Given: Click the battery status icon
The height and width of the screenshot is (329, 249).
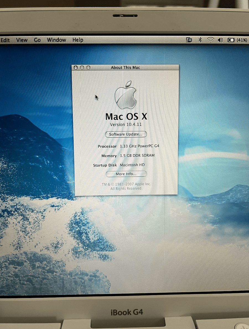Looking at the screenshot, I should 231,40.
